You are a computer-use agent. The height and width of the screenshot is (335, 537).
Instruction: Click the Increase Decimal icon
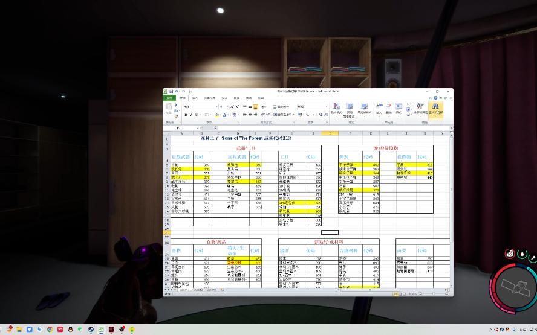pyautogui.click(x=321, y=115)
